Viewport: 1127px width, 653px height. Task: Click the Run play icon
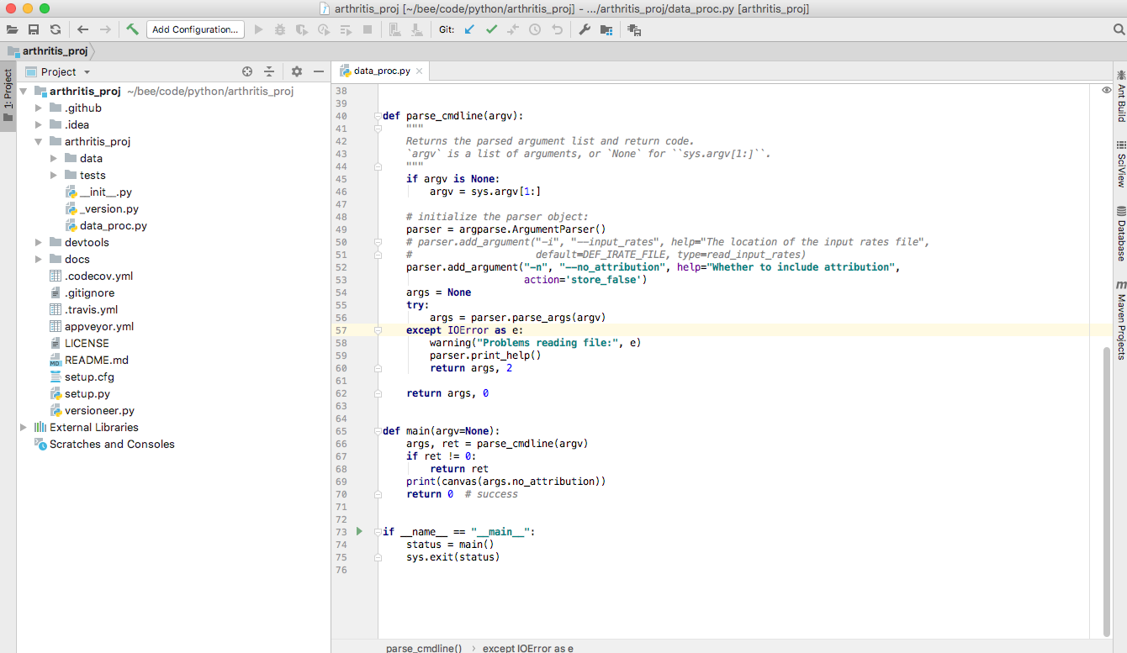point(258,29)
